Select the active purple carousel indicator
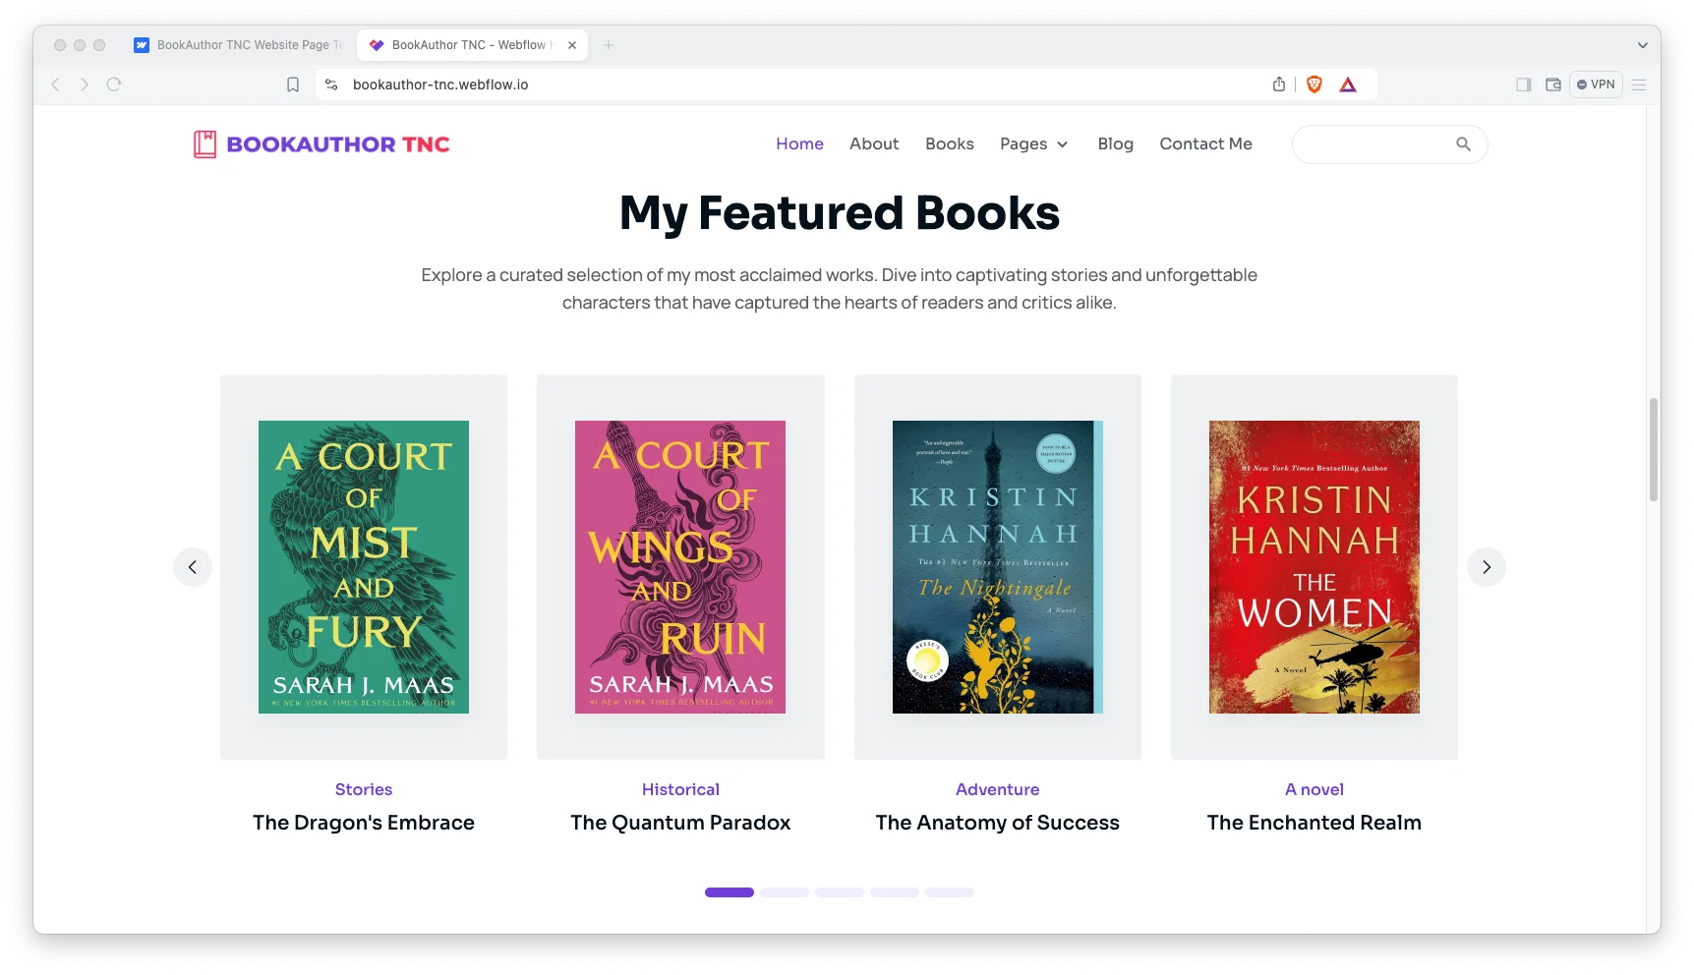Image resolution: width=1694 pixels, height=975 pixels. click(x=729, y=892)
